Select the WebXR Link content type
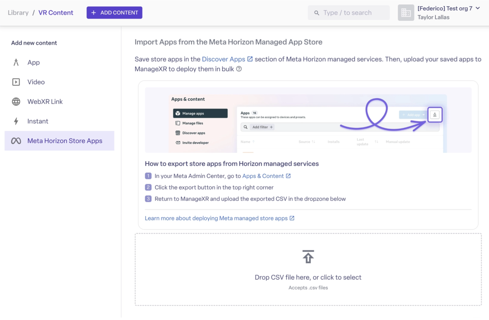The width and height of the screenshot is (489, 320). 59,101
